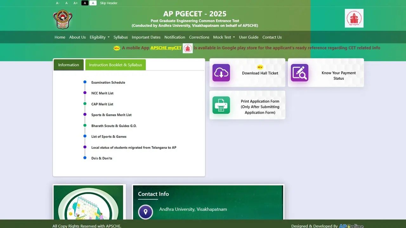Switch to the Instruction Booklet & Syllabus tab
Viewport: 406px width, 228px height.
[x=115, y=65]
